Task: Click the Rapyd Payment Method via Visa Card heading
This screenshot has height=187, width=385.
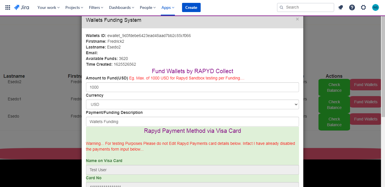Action: (192, 131)
